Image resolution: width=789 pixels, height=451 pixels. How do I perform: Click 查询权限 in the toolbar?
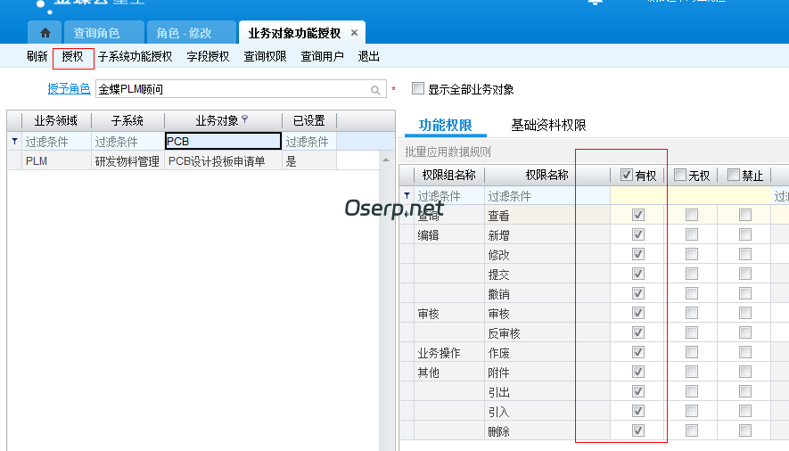(265, 56)
